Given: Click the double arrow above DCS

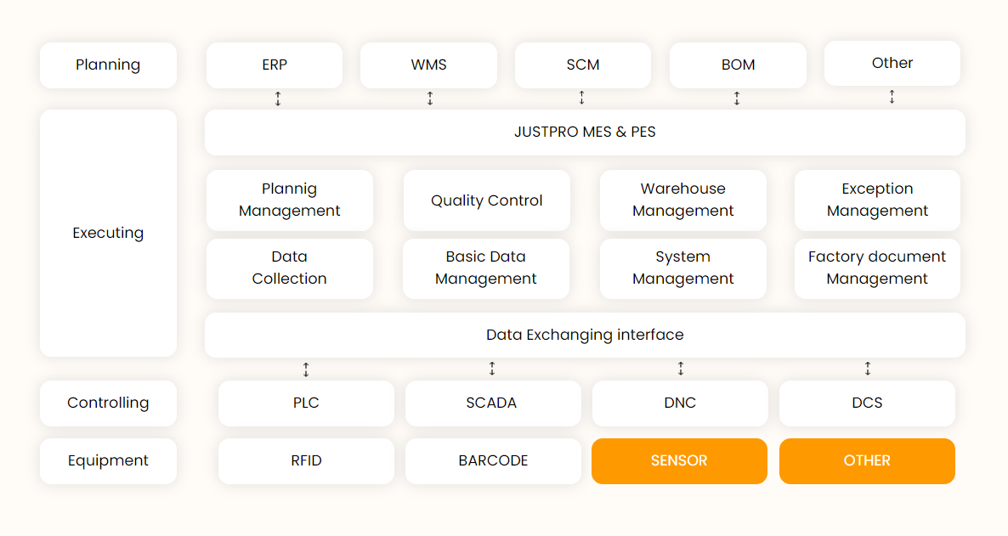Looking at the screenshot, I should [868, 369].
